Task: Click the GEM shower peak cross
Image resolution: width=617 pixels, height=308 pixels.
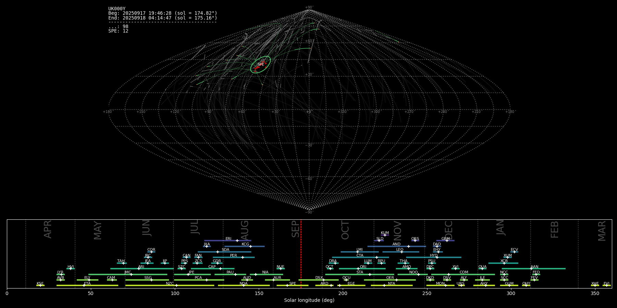Action: [x=447, y=241]
